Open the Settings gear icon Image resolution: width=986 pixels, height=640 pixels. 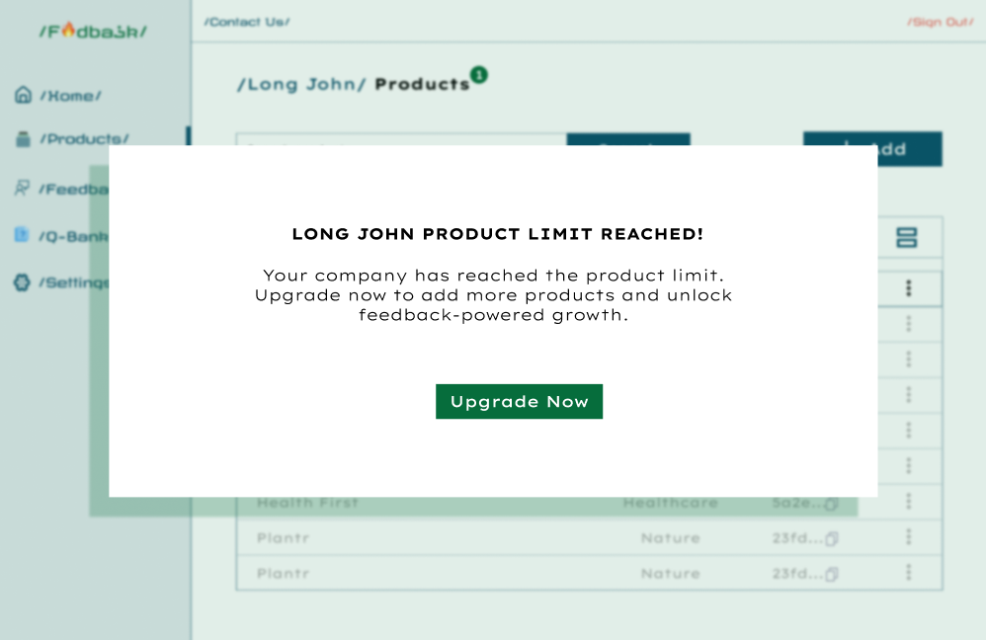[22, 282]
